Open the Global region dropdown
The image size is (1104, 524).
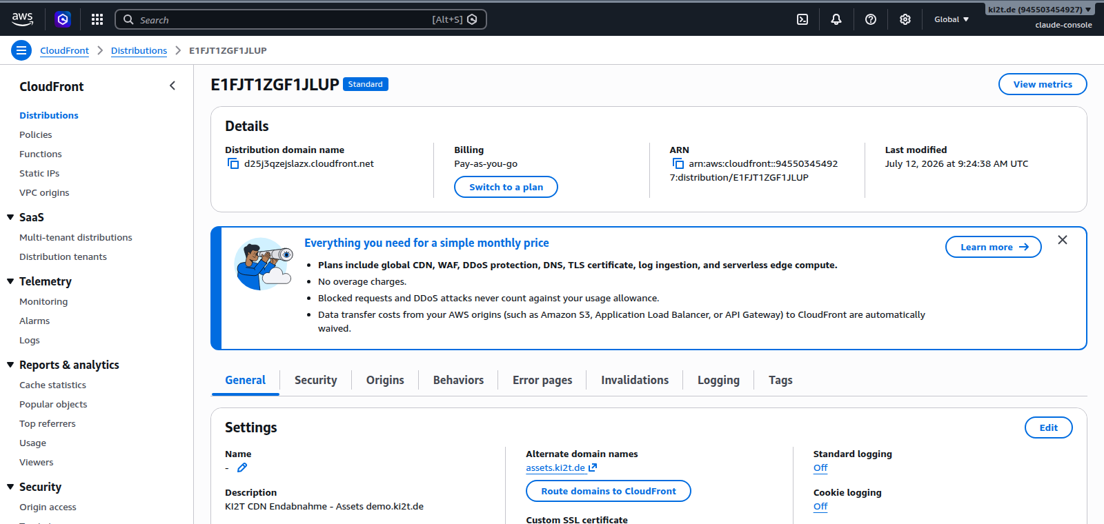tap(952, 19)
